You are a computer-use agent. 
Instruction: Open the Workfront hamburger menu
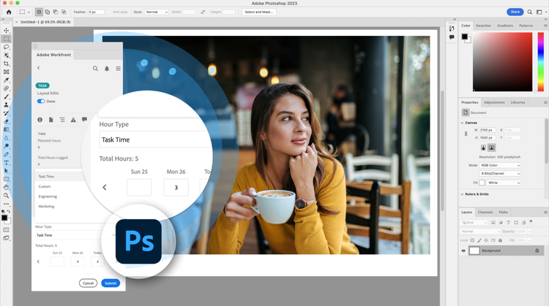[118, 69]
